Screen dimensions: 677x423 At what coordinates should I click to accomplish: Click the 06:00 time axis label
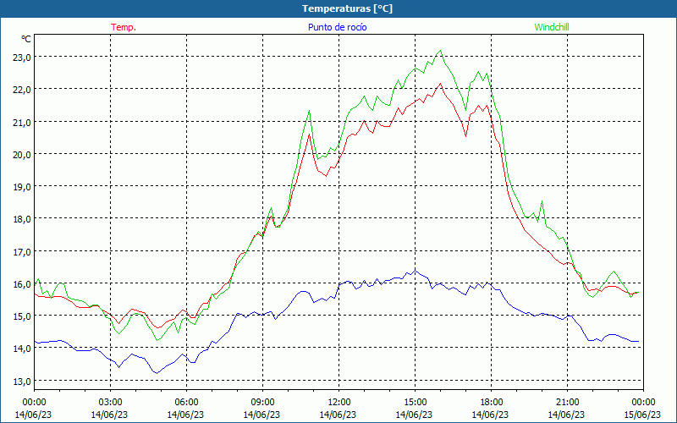point(186,403)
